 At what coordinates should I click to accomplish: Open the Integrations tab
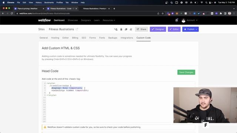[127, 38]
